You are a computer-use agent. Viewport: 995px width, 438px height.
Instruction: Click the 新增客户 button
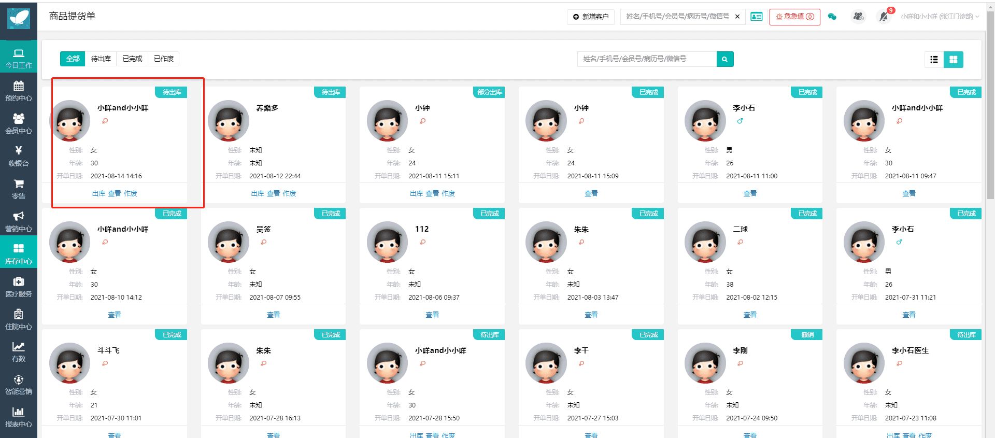(x=590, y=17)
